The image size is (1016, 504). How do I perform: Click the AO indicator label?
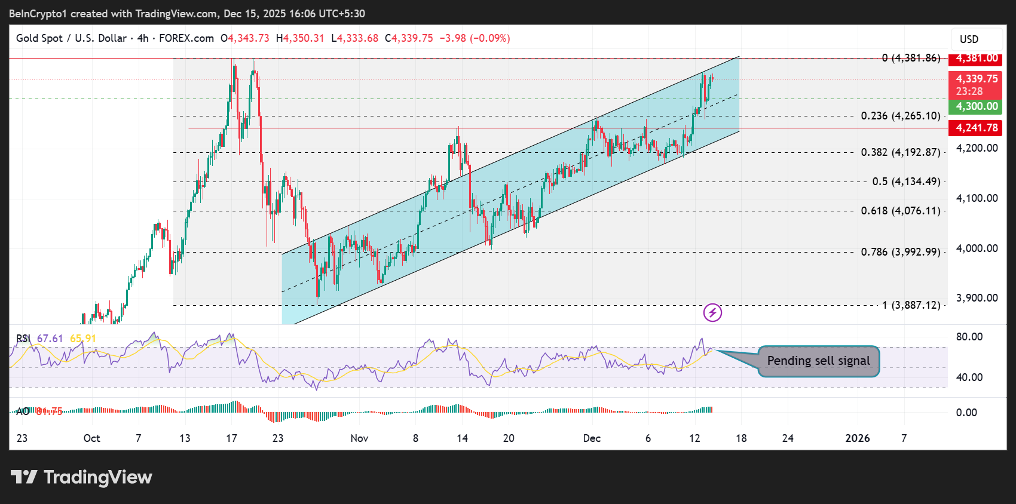click(23, 411)
